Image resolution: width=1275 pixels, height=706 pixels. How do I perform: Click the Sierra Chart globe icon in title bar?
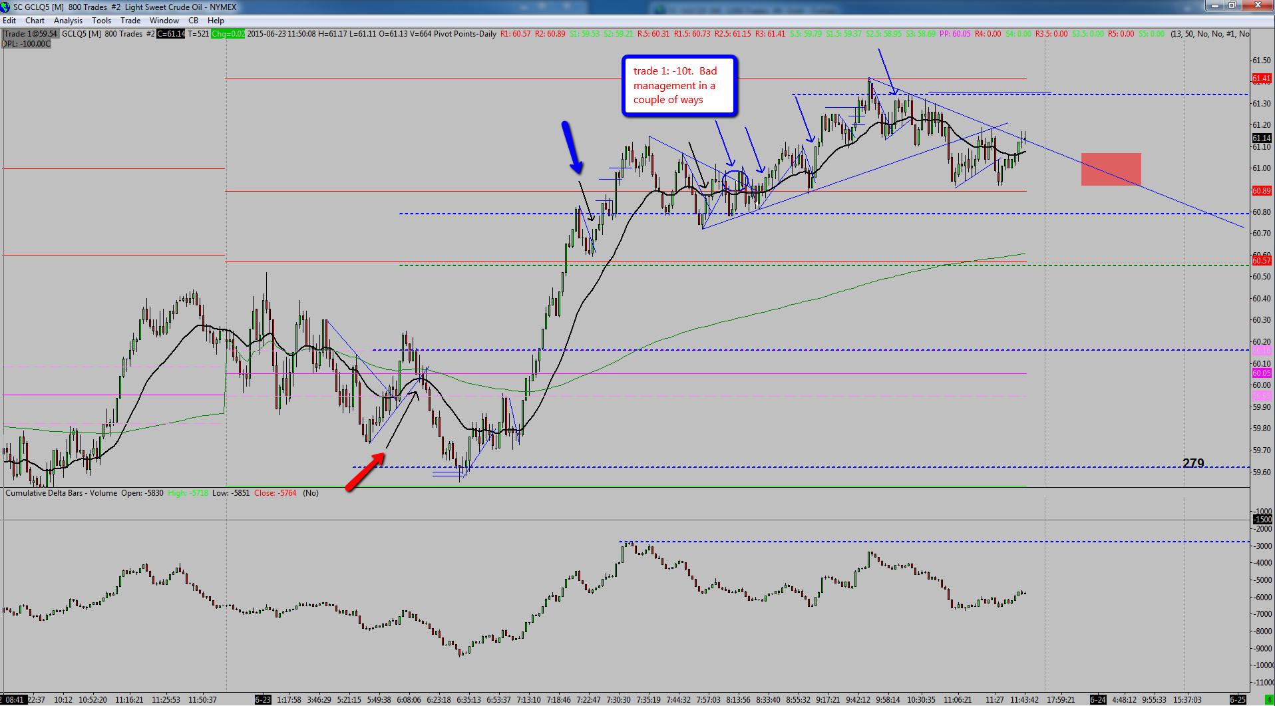point(5,7)
